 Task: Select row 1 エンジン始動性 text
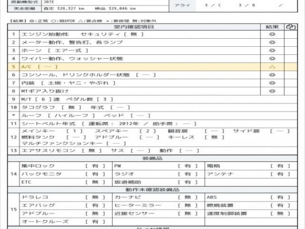[45, 34]
